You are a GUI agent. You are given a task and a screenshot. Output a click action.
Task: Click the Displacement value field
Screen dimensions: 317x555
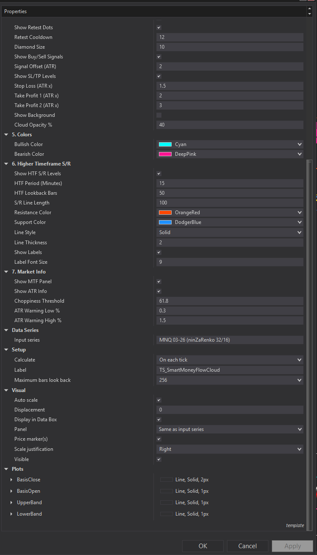click(x=230, y=410)
